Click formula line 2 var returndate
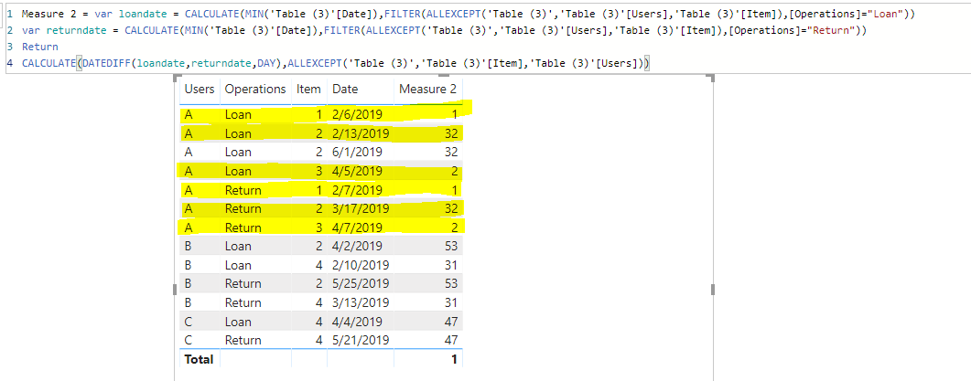 [446, 30]
